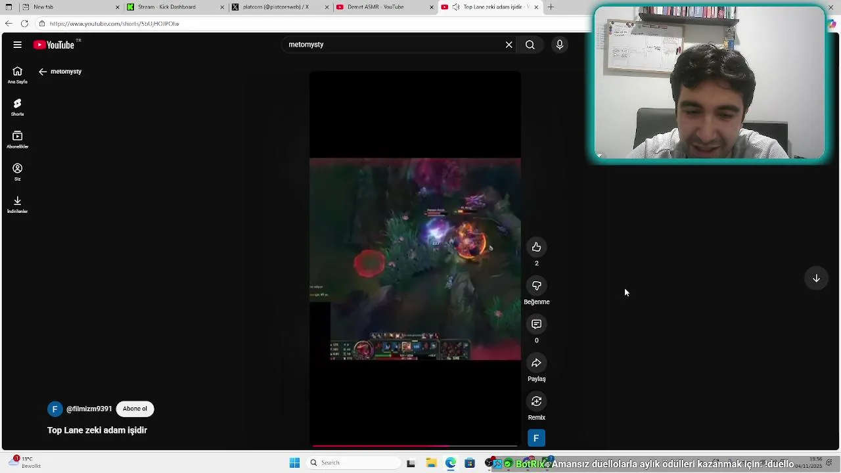841x473 pixels.
Task: Open Microsoft Edge from the taskbar
Action: pos(451,463)
